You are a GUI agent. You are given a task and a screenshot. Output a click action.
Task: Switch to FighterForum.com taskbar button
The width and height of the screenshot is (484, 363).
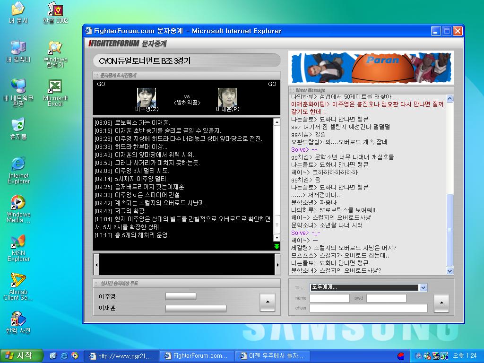[x=196, y=356]
